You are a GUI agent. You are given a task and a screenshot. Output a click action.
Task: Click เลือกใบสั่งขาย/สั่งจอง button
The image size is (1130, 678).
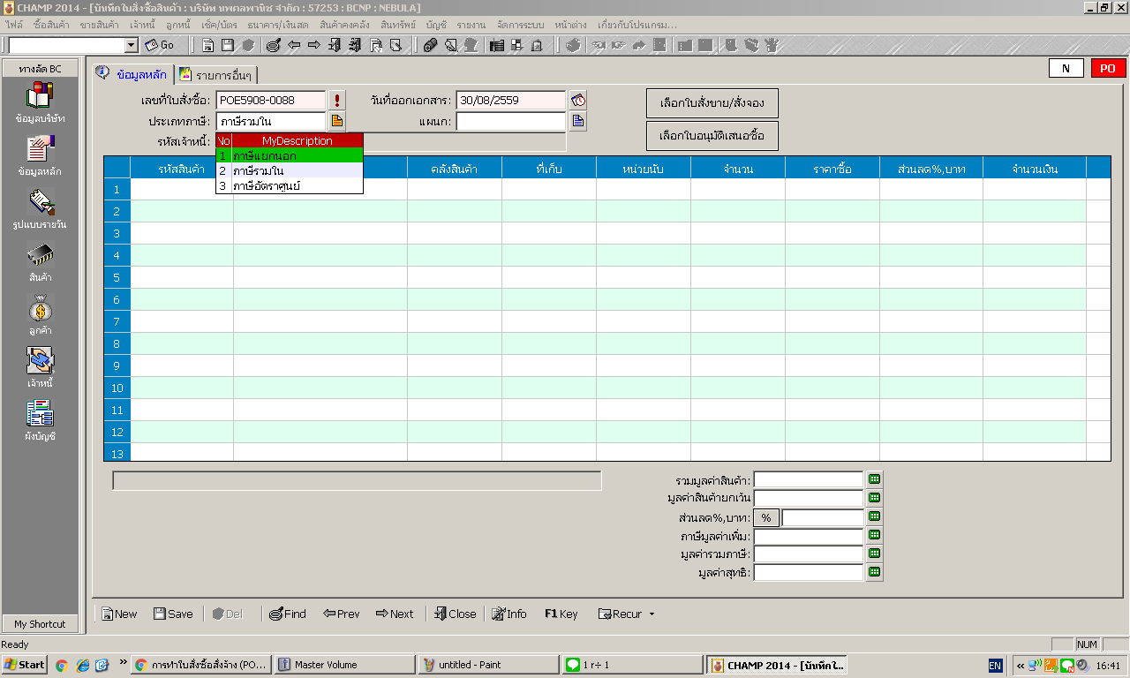click(x=712, y=103)
